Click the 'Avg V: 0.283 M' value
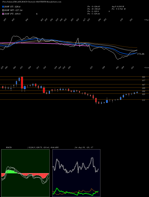This screenshot has width=149, height=197. [x=118, y=6]
